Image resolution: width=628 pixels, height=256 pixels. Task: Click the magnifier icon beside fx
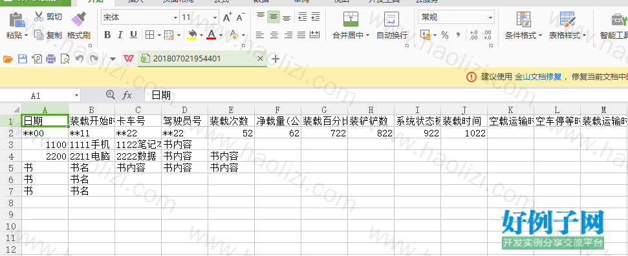111,94
